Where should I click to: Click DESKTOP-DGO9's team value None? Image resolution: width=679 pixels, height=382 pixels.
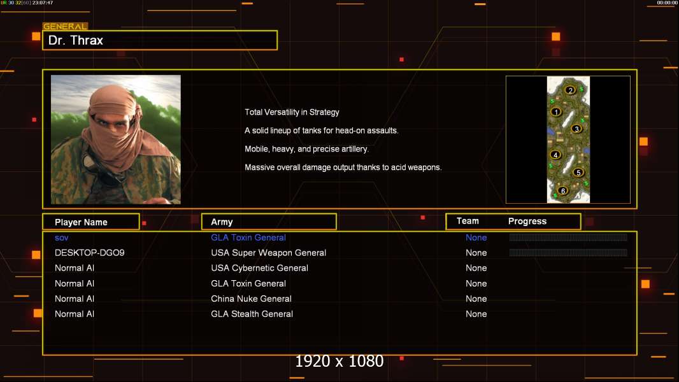pos(476,253)
